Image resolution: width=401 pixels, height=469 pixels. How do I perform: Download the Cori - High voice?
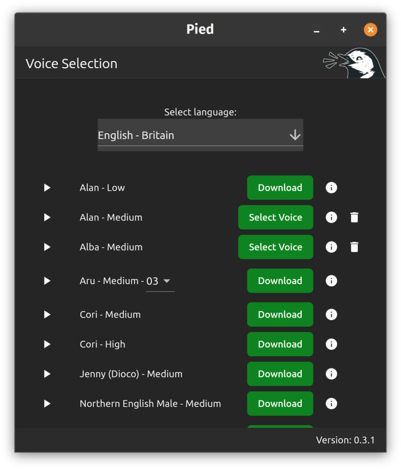pyautogui.click(x=280, y=344)
